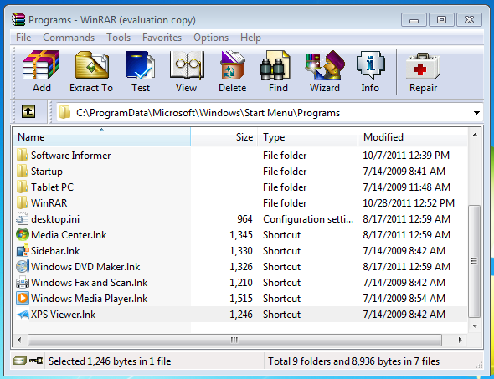Click horizontal scrollbar right arrow
The height and width of the screenshot is (379, 494).
[460, 340]
